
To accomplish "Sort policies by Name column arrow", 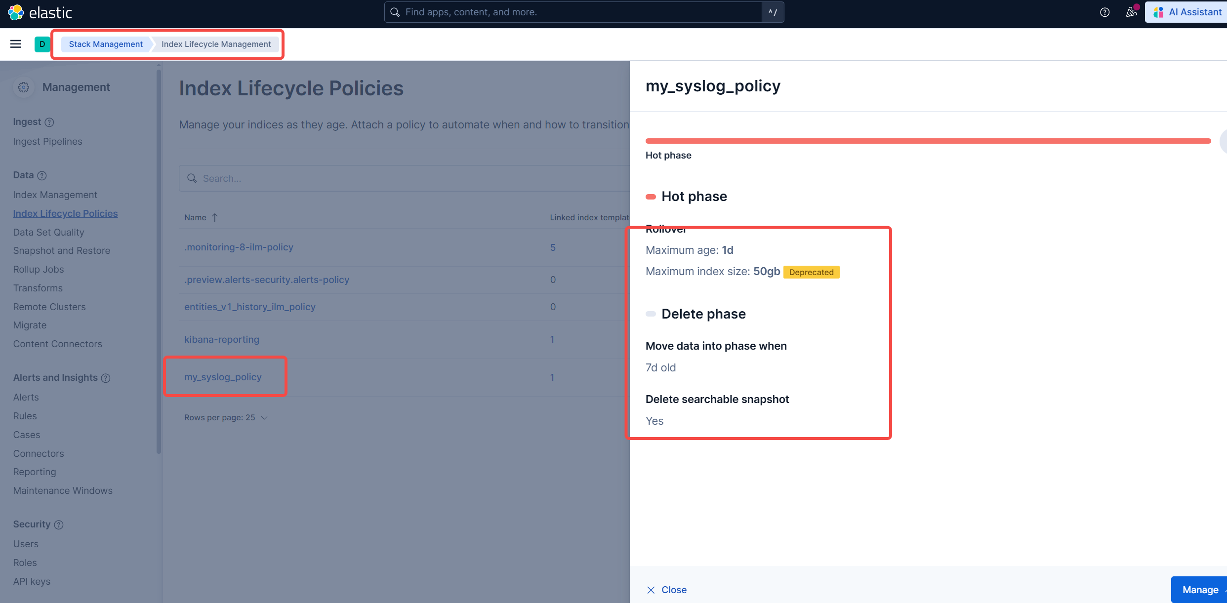I will coord(215,217).
